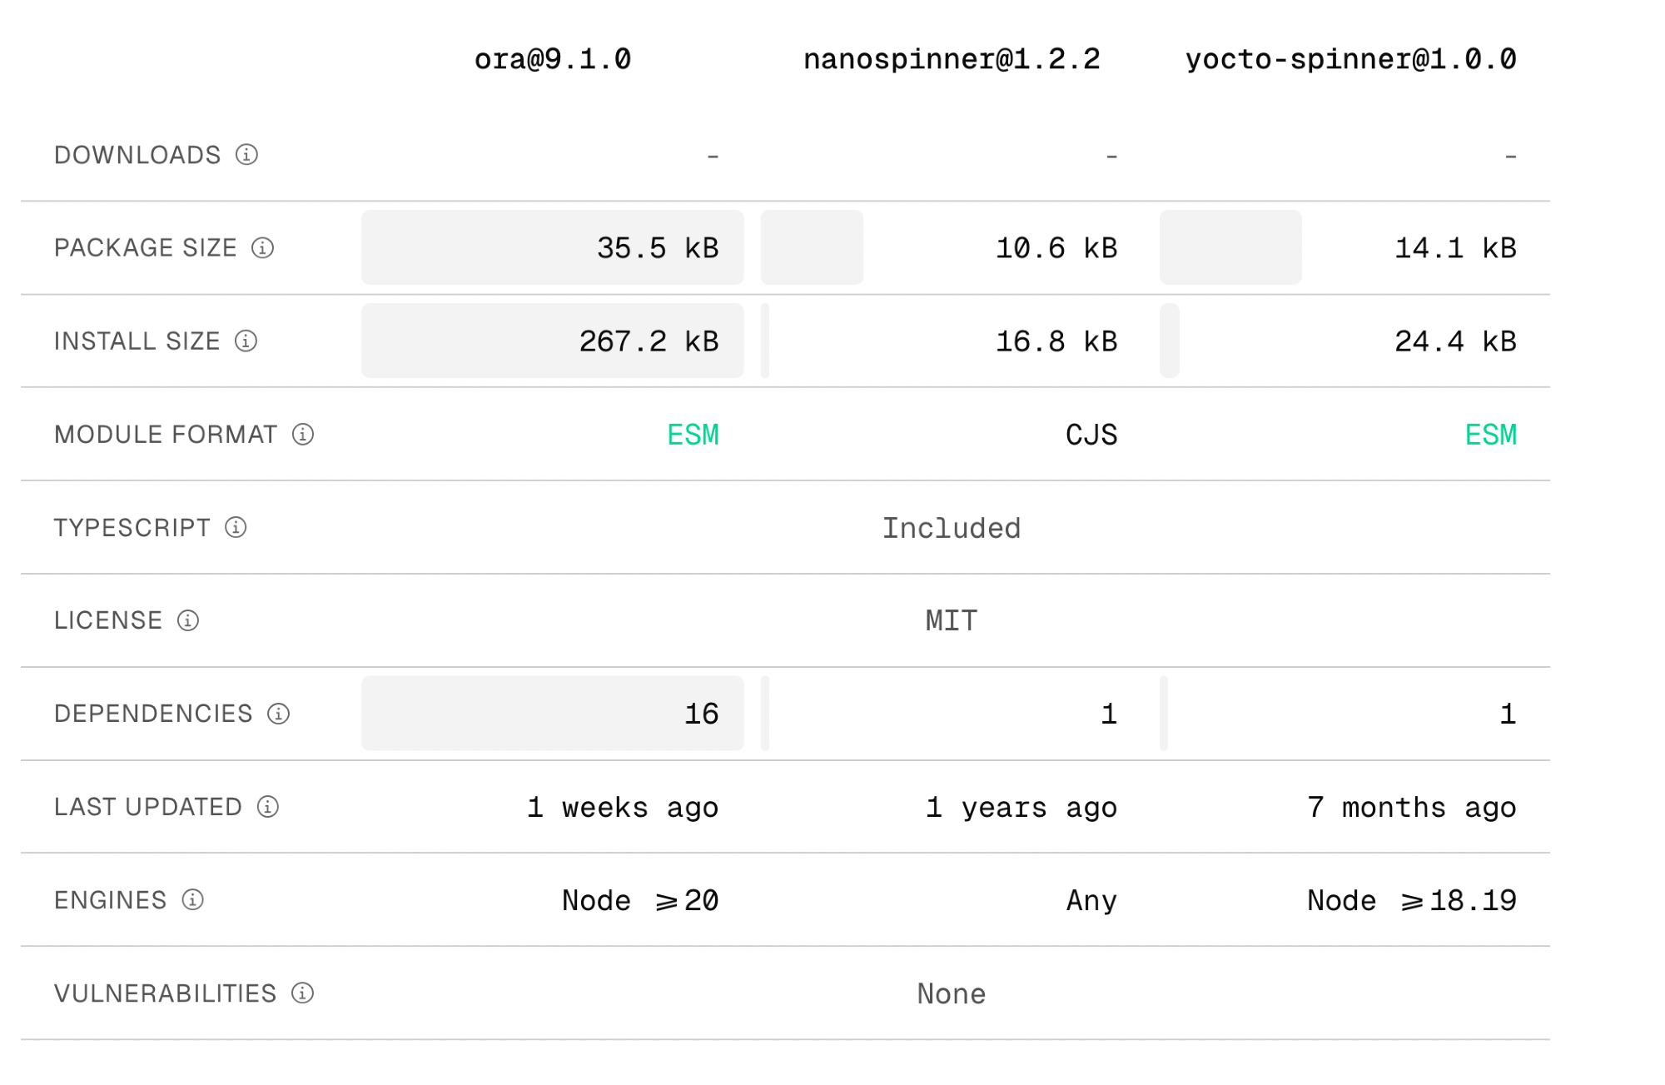The height and width of the screenshot is (1085, 1665).
Task: Show TypeScript info via its icon
Action: pyautogui.click(x=236, y=528)
